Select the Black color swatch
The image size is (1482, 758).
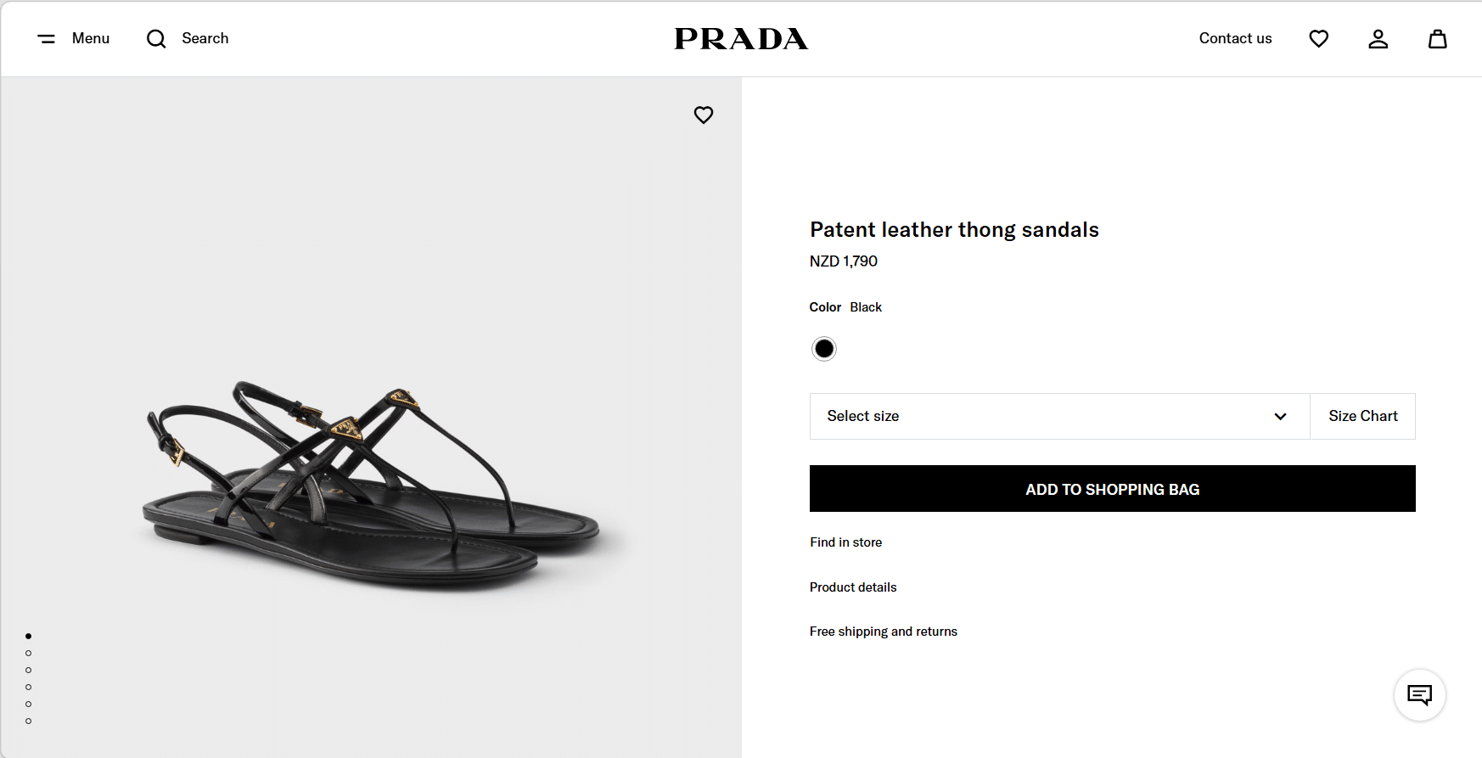(823, 349)
